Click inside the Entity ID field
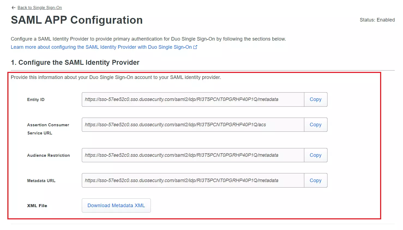This screenshot has height=230, width=403. pyautogui.click(x=193, y=99)
